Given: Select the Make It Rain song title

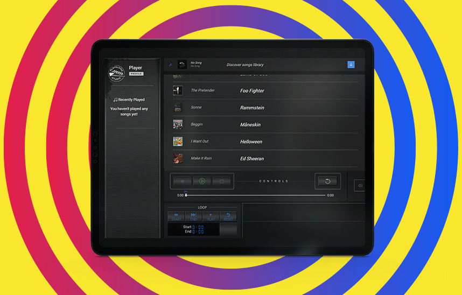Looking at the screenshot, I should (201, 158).
